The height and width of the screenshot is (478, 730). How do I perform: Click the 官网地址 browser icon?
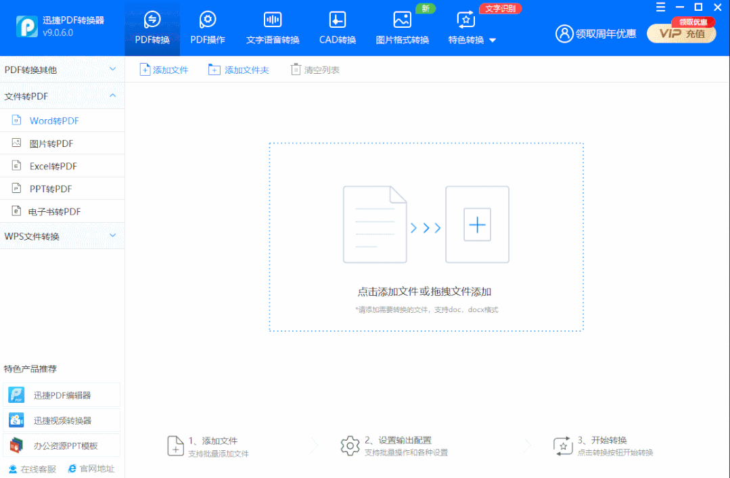click(x=72, y=469)
